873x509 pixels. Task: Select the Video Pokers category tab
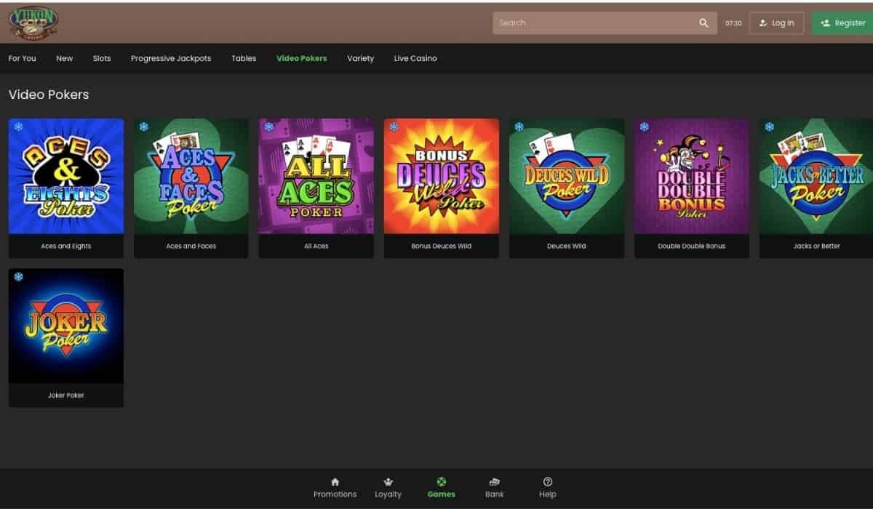pyautogui.click(x=302, y=58)
